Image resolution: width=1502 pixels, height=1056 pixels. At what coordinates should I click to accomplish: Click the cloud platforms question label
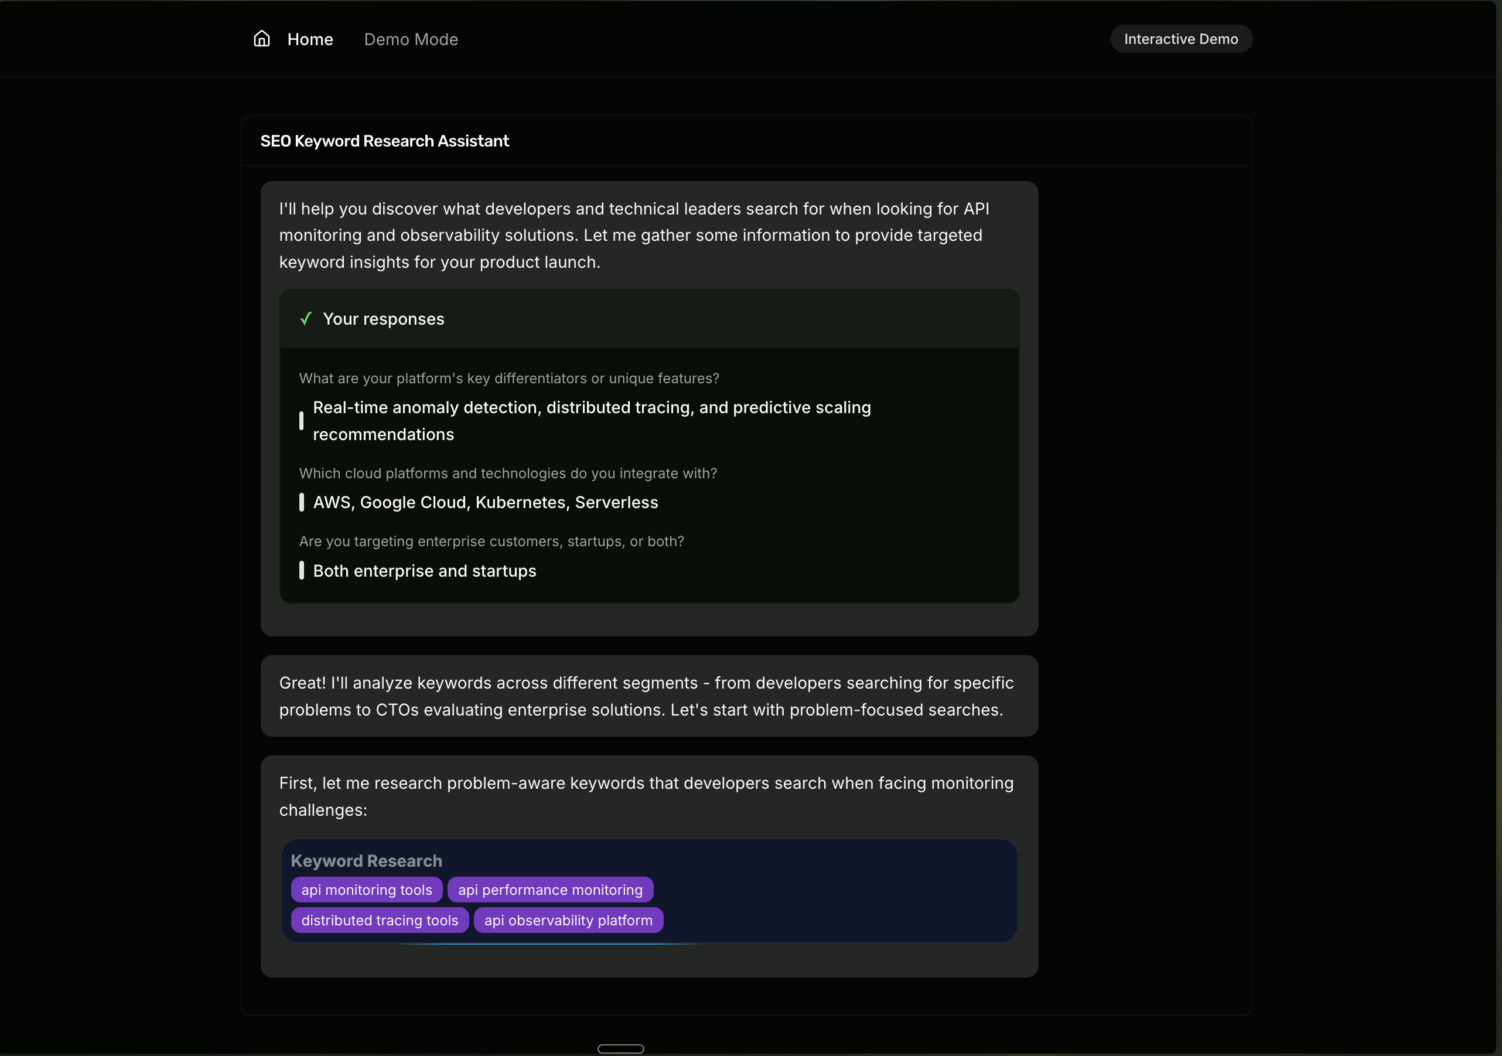tap(508, 473)
